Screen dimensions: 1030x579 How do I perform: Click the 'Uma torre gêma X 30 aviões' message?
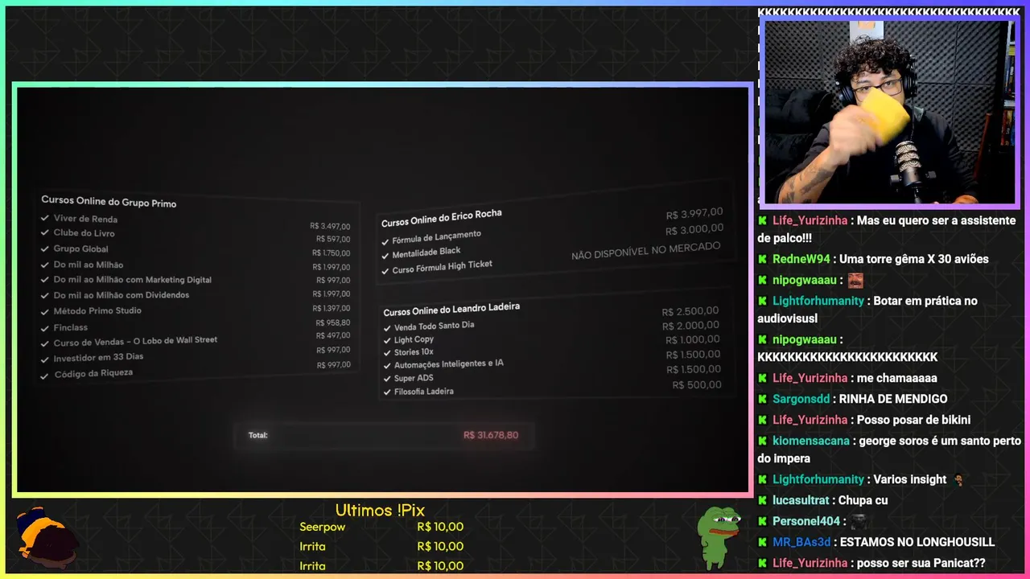tap(914, 259)
